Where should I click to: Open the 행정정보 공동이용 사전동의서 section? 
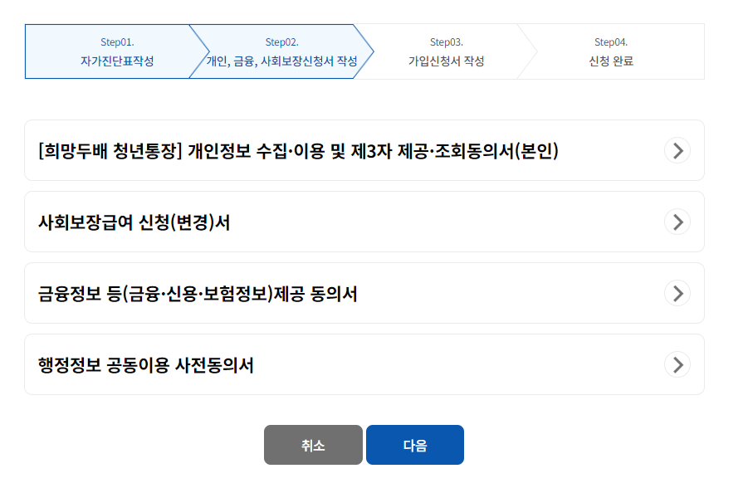click(365, 364)
